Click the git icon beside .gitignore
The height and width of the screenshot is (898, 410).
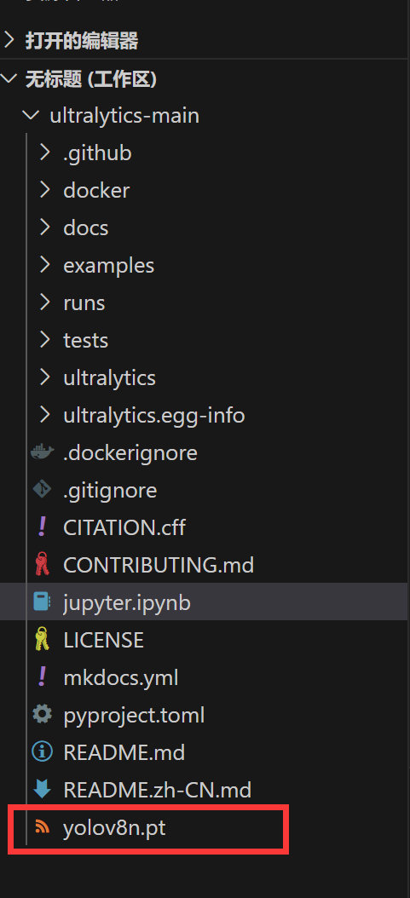[x=43, y=490]
